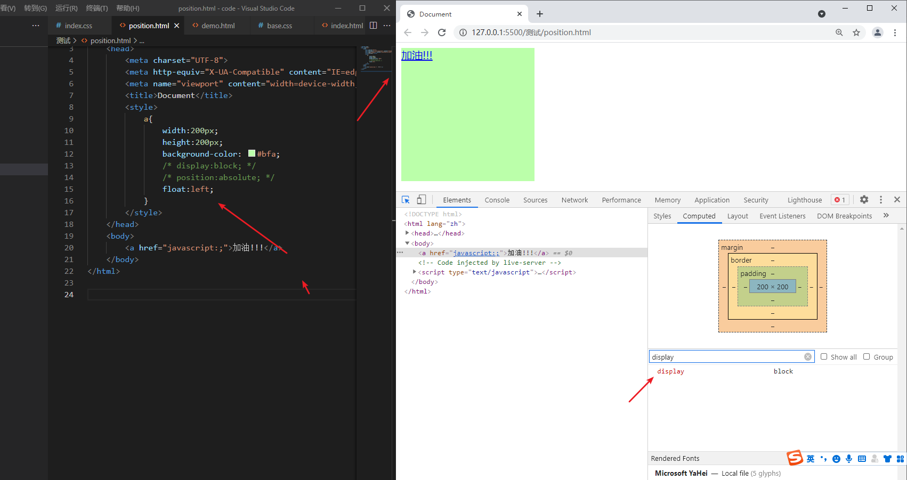Open the DevTools three-dot customize menu
Viewport: 907px width, 480px height.
tap(880, 199)
